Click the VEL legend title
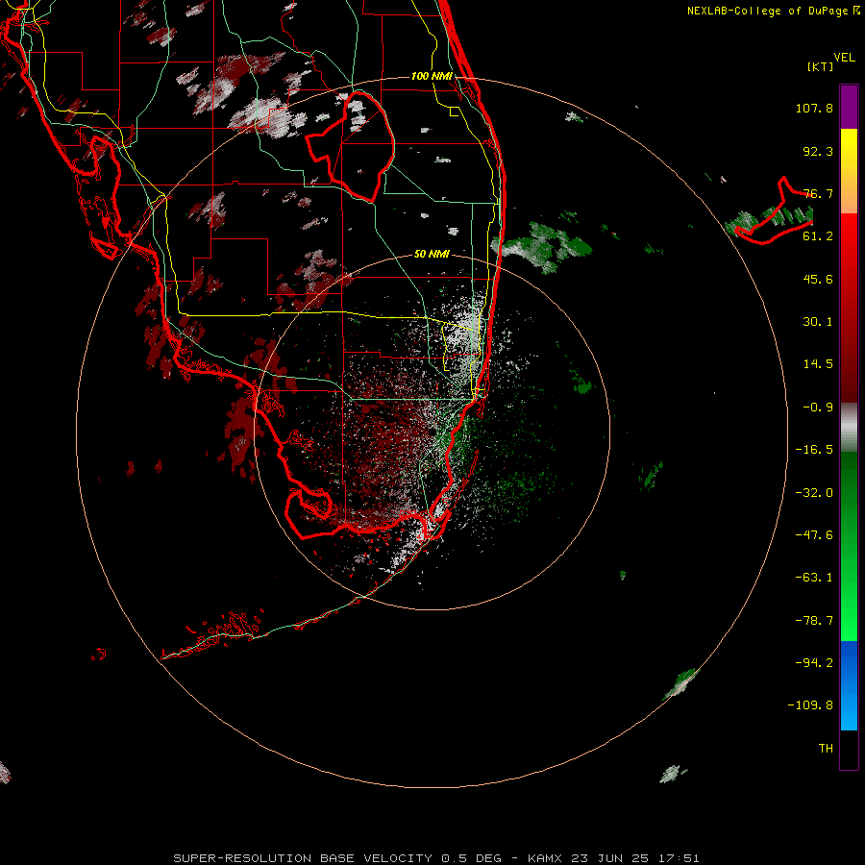Image resolution: width=865 pixels, height=865 pixels. pos(844,58)
